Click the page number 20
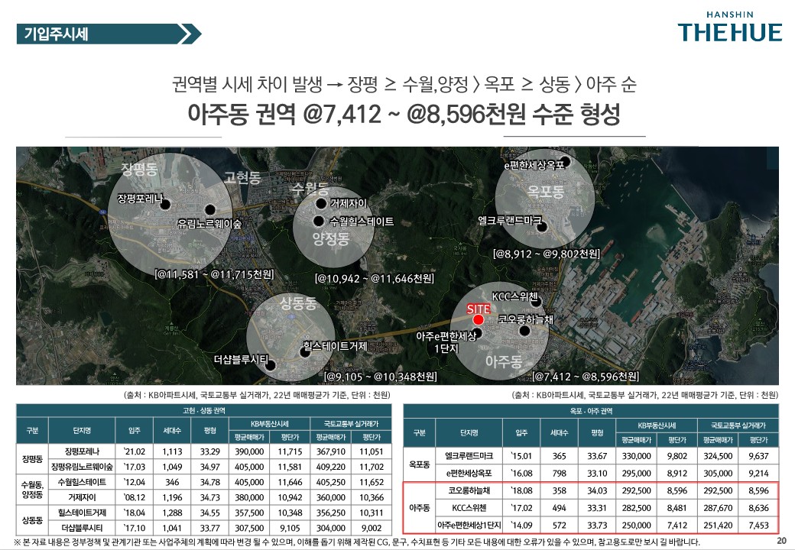This screenshot has height=550, width=795. coord(781,541)
